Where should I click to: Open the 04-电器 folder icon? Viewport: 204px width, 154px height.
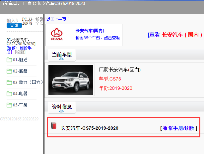tap(9, 94)
